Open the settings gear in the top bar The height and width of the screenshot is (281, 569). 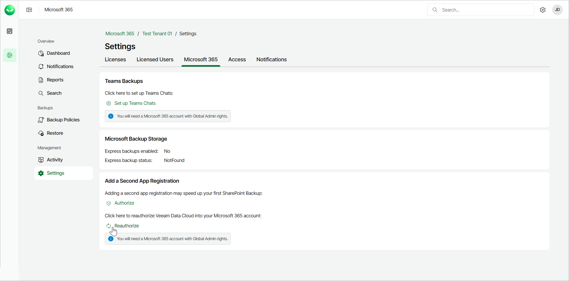pyautogui.click(x=543, y=10)
